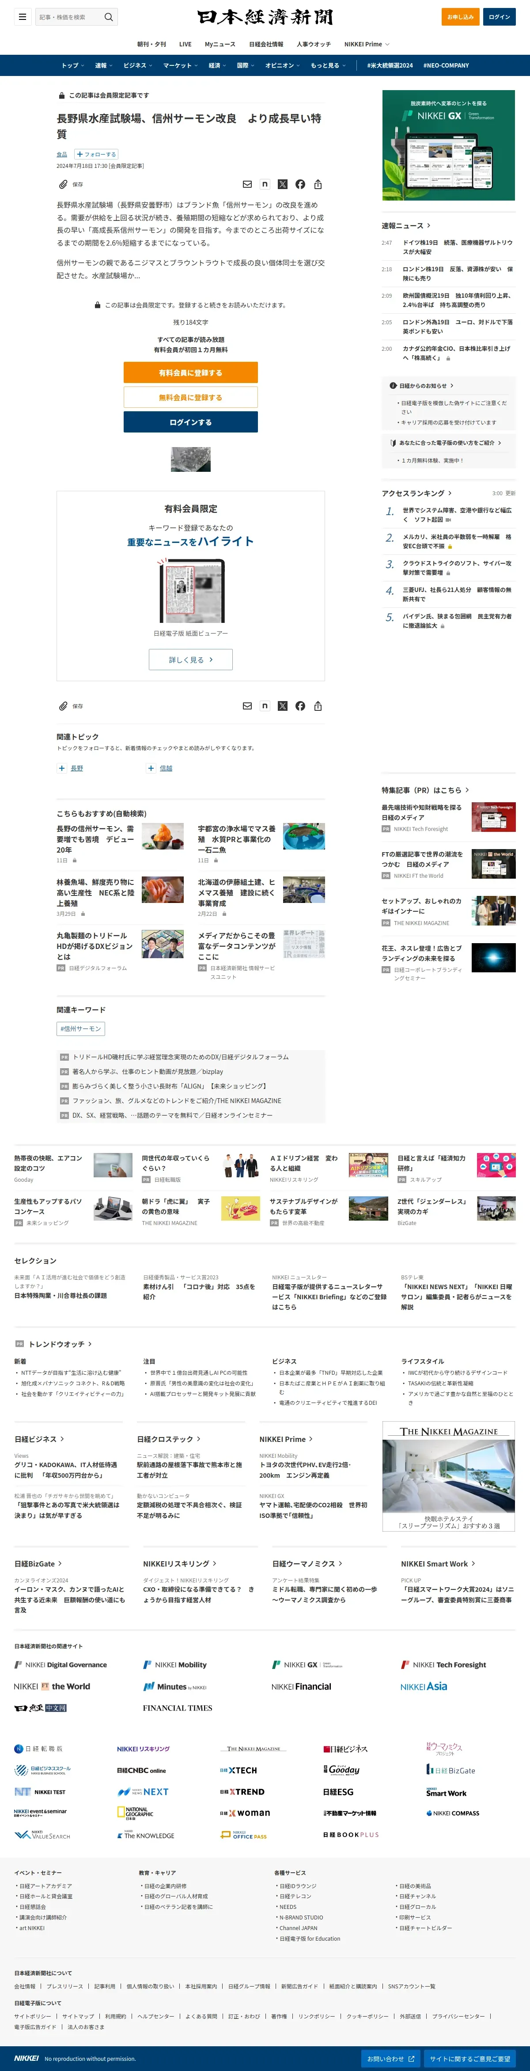Click the X share icon above 関連トピック
The image size is (530, 2071).
(282, 706)
